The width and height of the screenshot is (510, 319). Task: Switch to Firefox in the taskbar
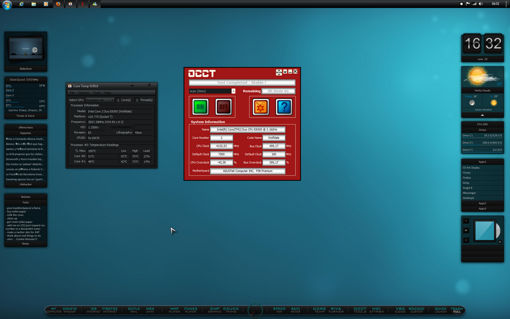(58, 4)
